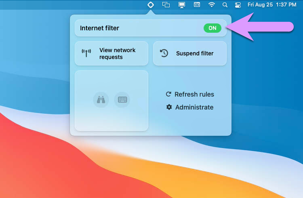The width and height of the screenshot is (303, 198).
Task: Click the antenna network requests icon
Action: pos(86,53)
